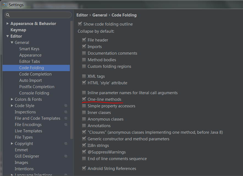Click the IntelliJ logo in title bar
This screenshot has height=176, width=243.
click(5, 5)
